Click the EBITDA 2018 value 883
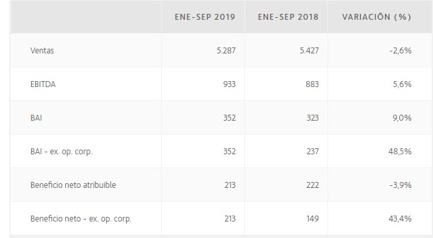 [312, 84]
